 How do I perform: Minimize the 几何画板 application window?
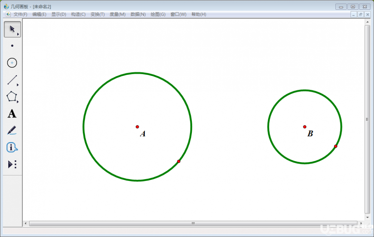[x=341, y=7]
